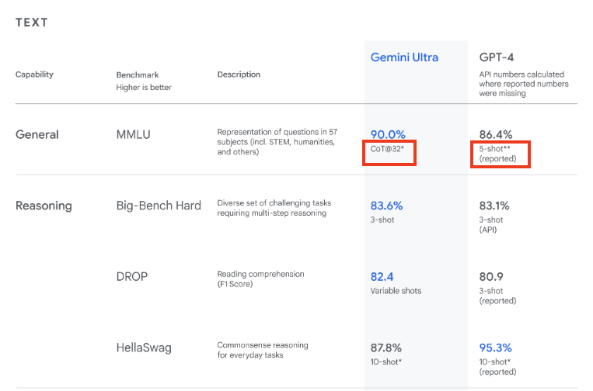Image resolution: width=593 pixels, height=391 pixels.
Task: Click the Gemini Ultra column header
Action: click(x=404, y=57)
